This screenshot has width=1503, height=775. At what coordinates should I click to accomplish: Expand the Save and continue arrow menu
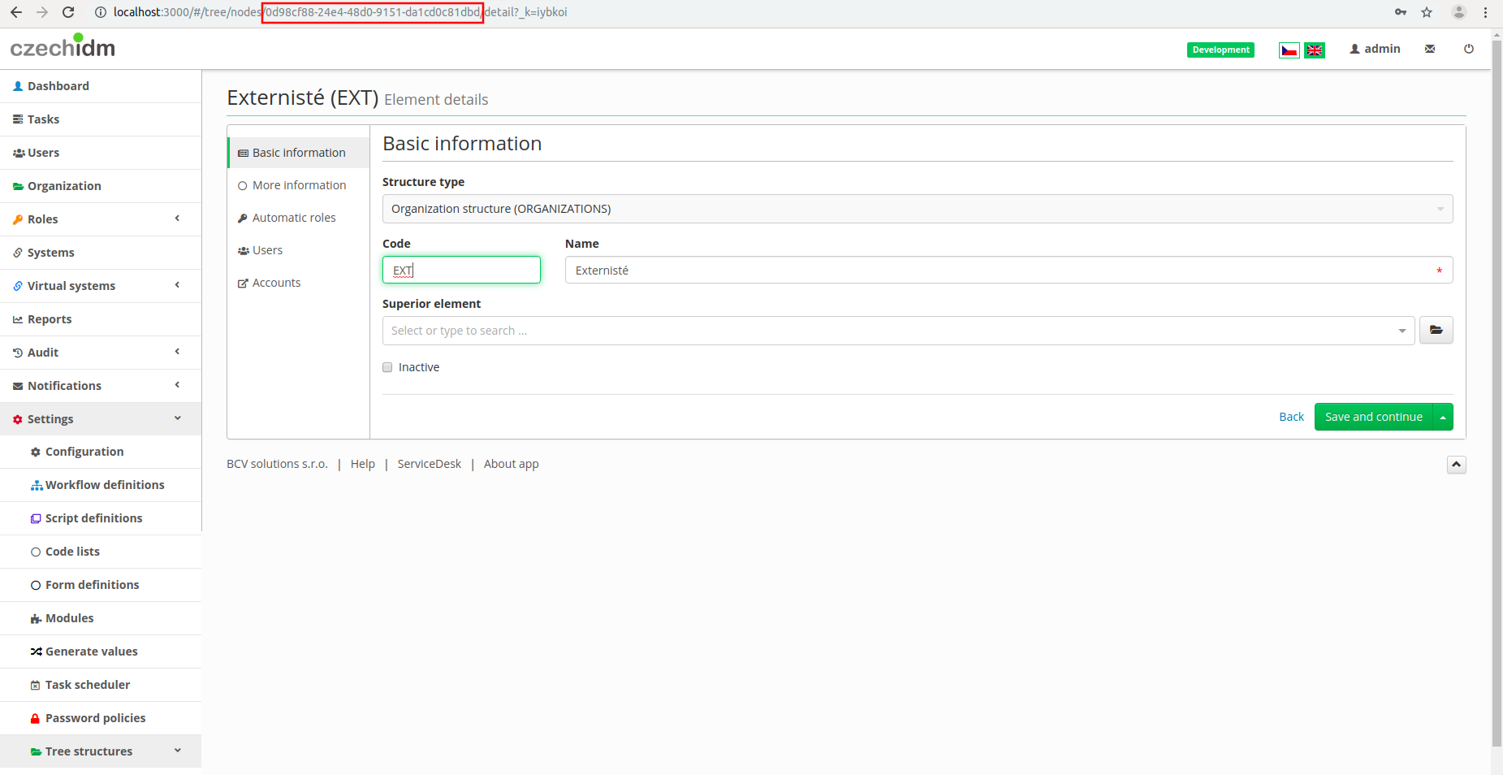point(1443,417)
